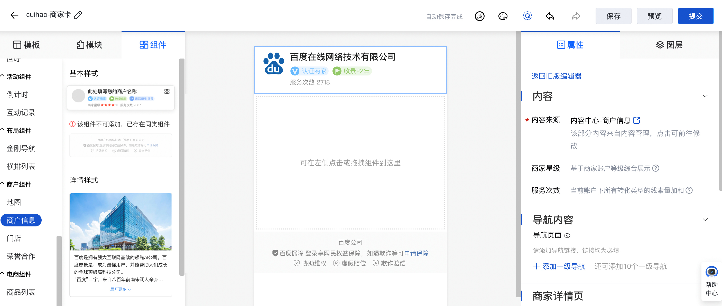Switch to the 模块 tab
This screenshot has height=306, width=722.
point(89,45)
